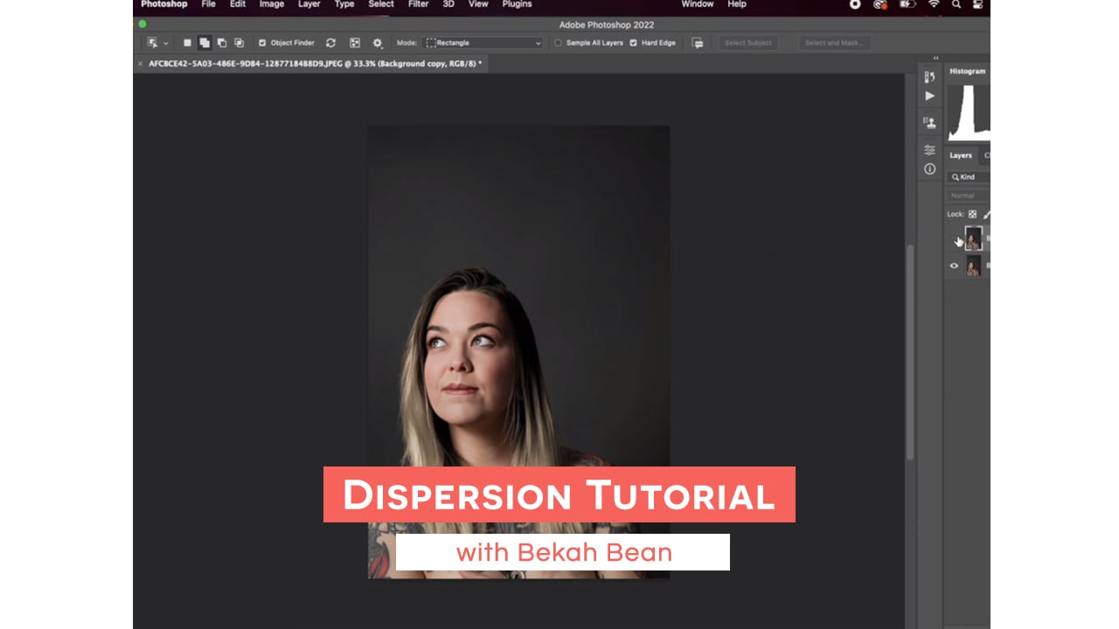Click the Wi-Fi menu bar icon

pos(934,4)
